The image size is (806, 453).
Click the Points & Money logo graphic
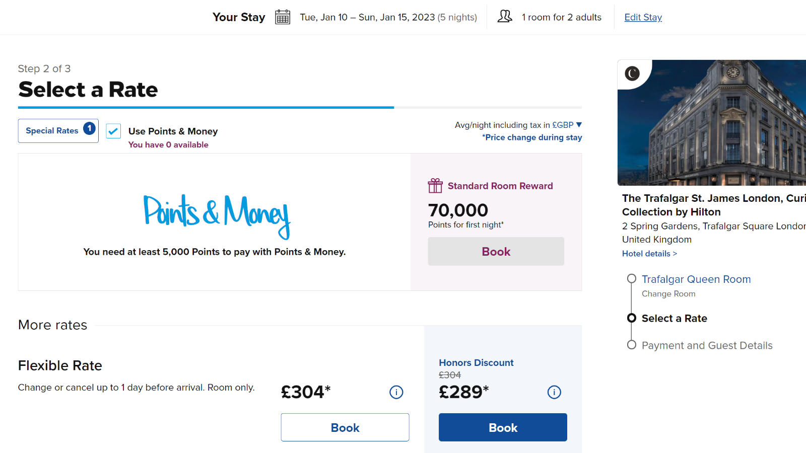217,216
